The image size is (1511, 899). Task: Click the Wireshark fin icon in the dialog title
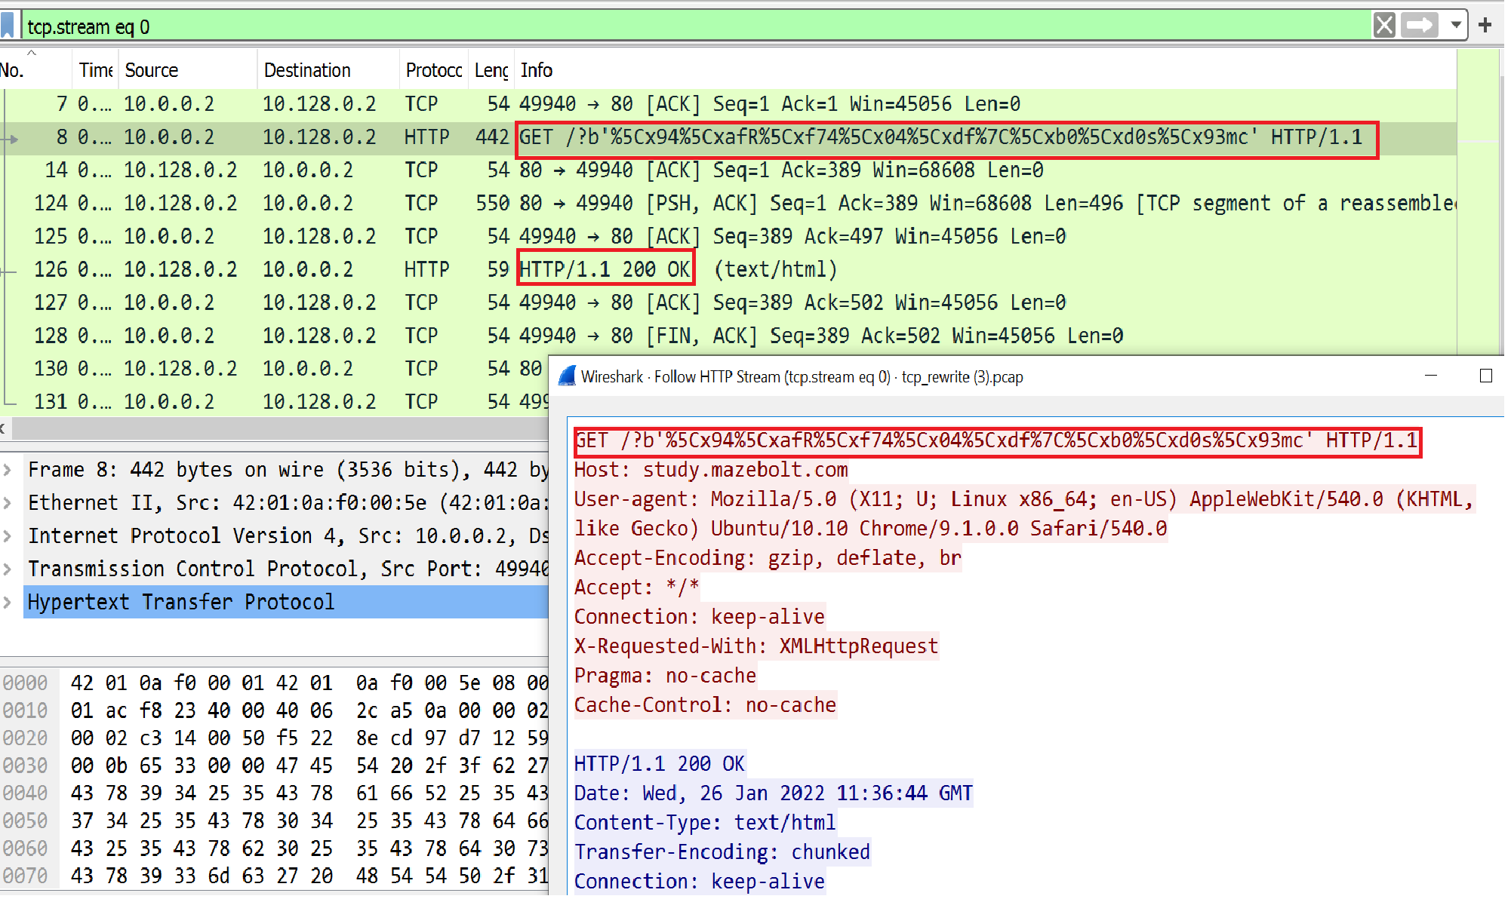coord(568,376)
